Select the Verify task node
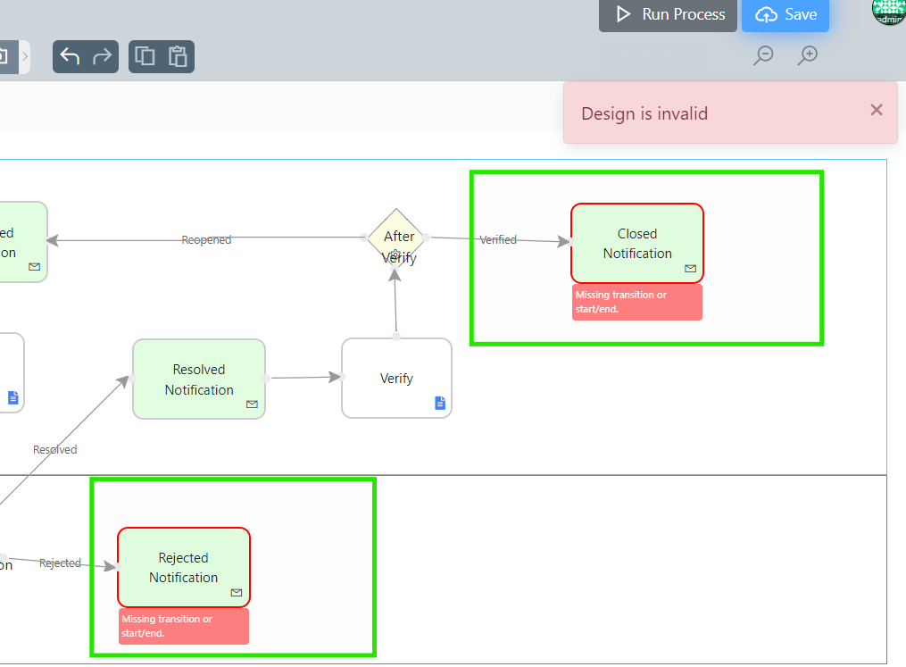Viewport: 906px width, 667px height. point(396,378)
